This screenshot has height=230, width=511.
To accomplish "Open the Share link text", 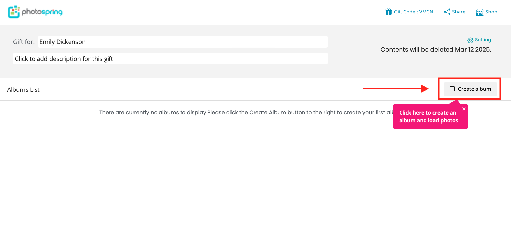I will pyautogui.click(x=459, y=12).
